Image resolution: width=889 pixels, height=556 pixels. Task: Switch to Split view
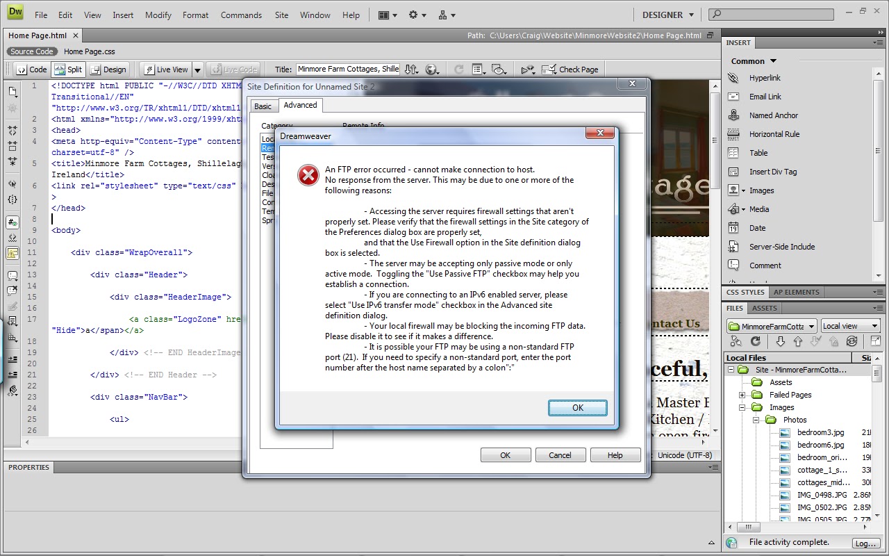(68, 69)
